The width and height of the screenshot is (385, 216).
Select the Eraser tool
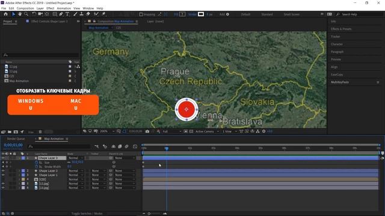point(88,14)
